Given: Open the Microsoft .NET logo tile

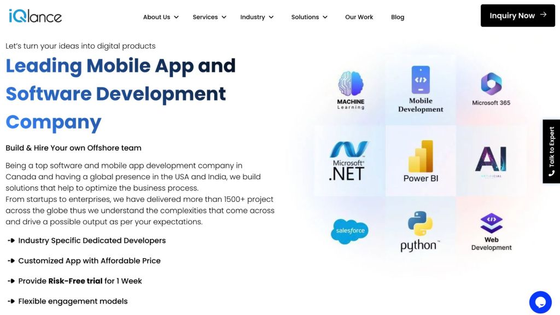Looking at the screenshot, I should pos(348,161).
